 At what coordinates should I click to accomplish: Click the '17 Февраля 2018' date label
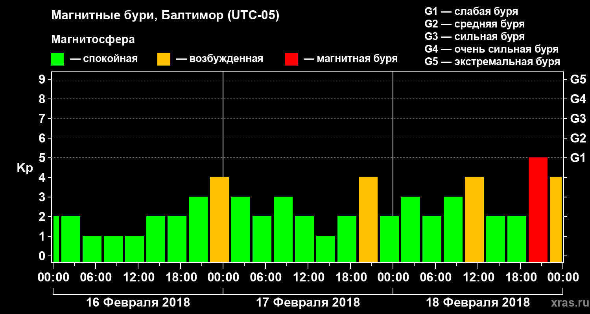pyautogui.click(x=308, y=303)
